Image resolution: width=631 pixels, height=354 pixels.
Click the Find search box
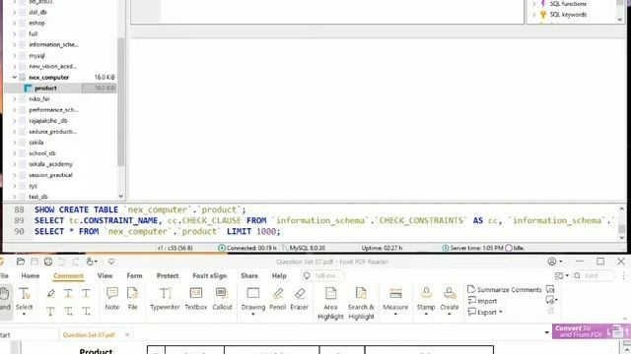594,275
